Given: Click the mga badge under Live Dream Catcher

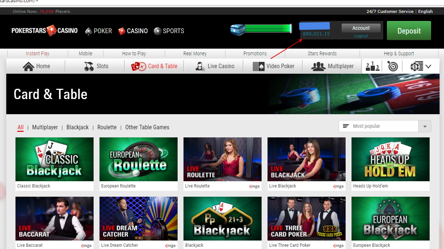Looking at the screenshot, I should [171, 246].
